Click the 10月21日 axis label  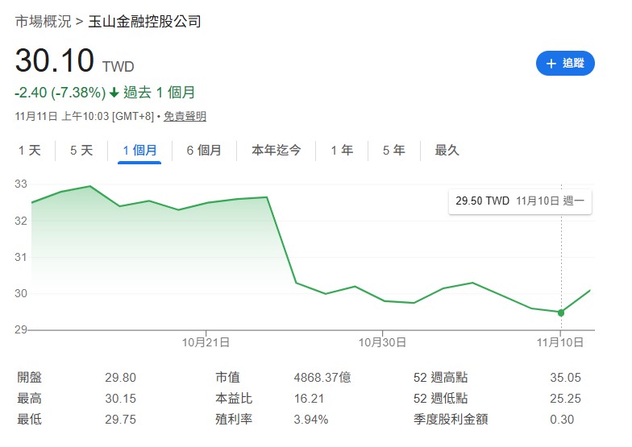point(206,343)
